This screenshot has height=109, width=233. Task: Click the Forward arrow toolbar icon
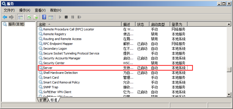[x=11, y=17]
